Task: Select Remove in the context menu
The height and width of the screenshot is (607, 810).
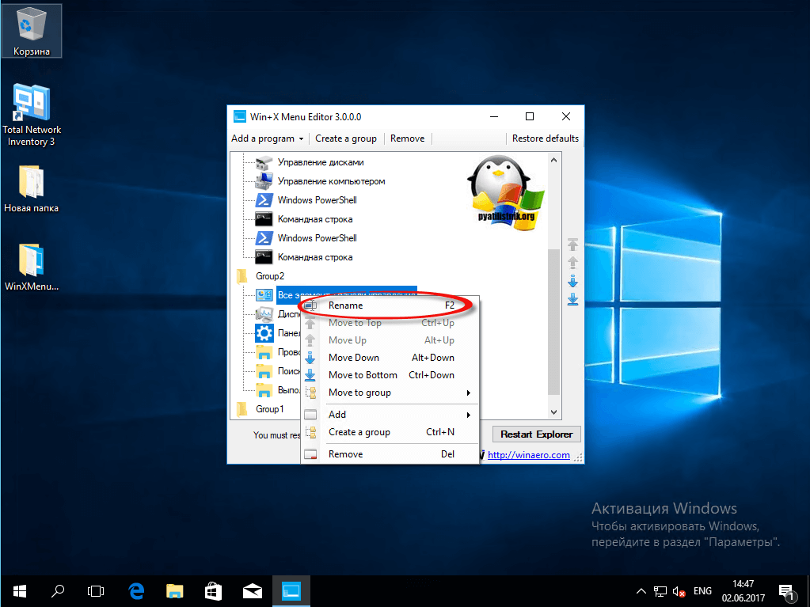Action: (346, 454)
